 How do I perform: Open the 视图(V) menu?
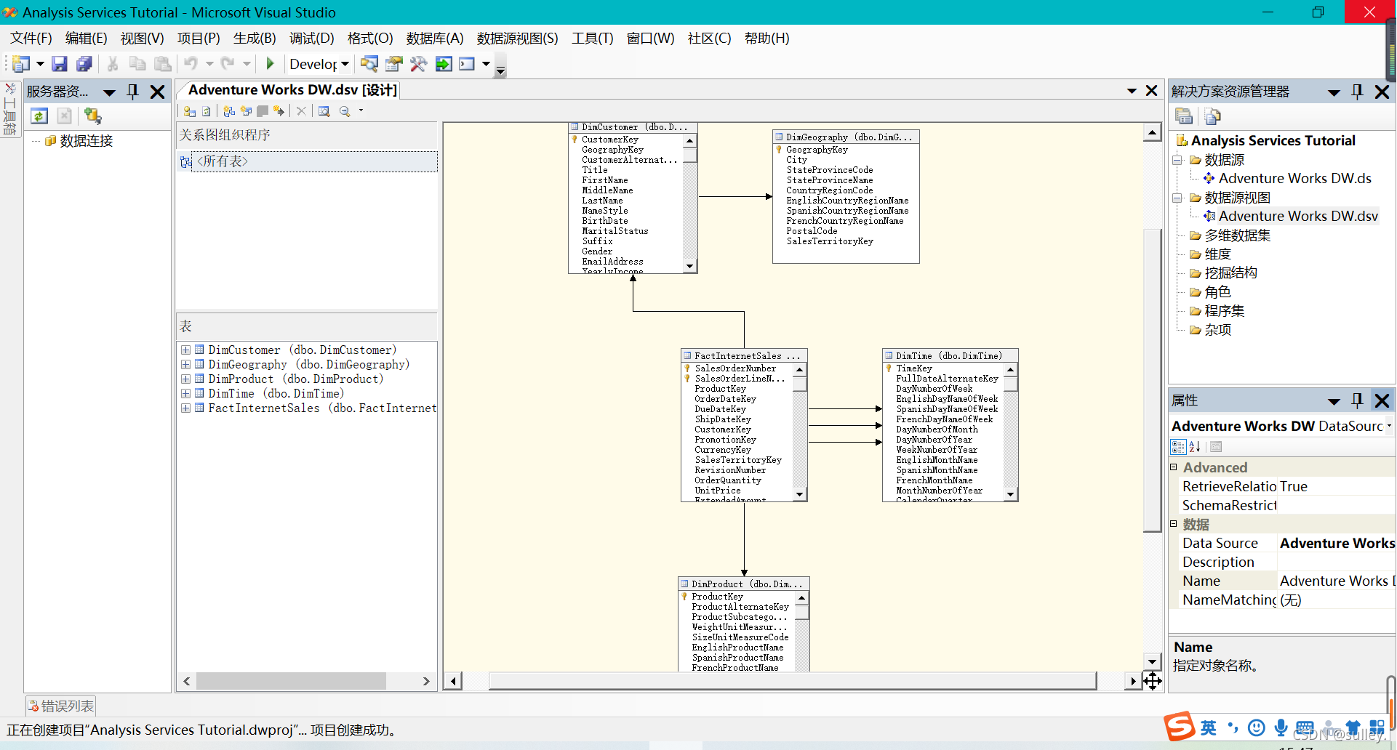tap(142, 39)
